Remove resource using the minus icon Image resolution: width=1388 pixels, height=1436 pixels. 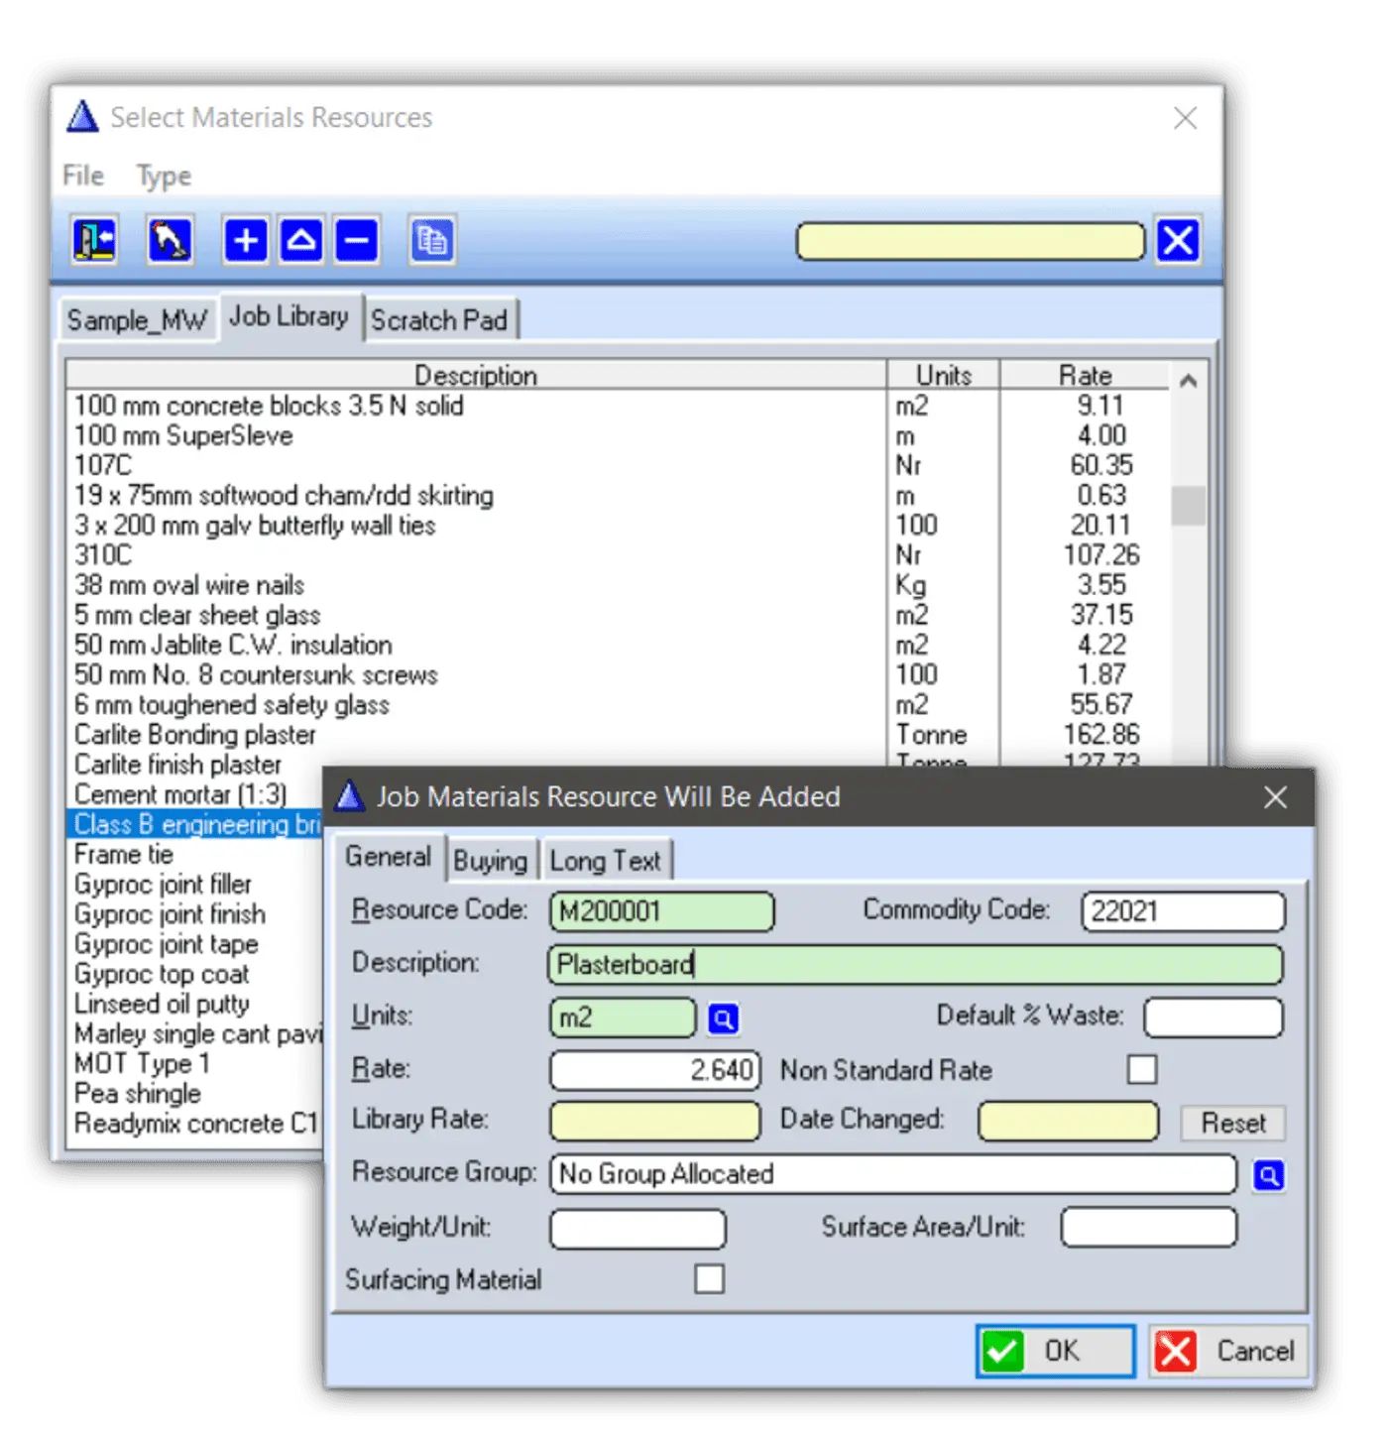pyautogui.click(x=357, y=240)
